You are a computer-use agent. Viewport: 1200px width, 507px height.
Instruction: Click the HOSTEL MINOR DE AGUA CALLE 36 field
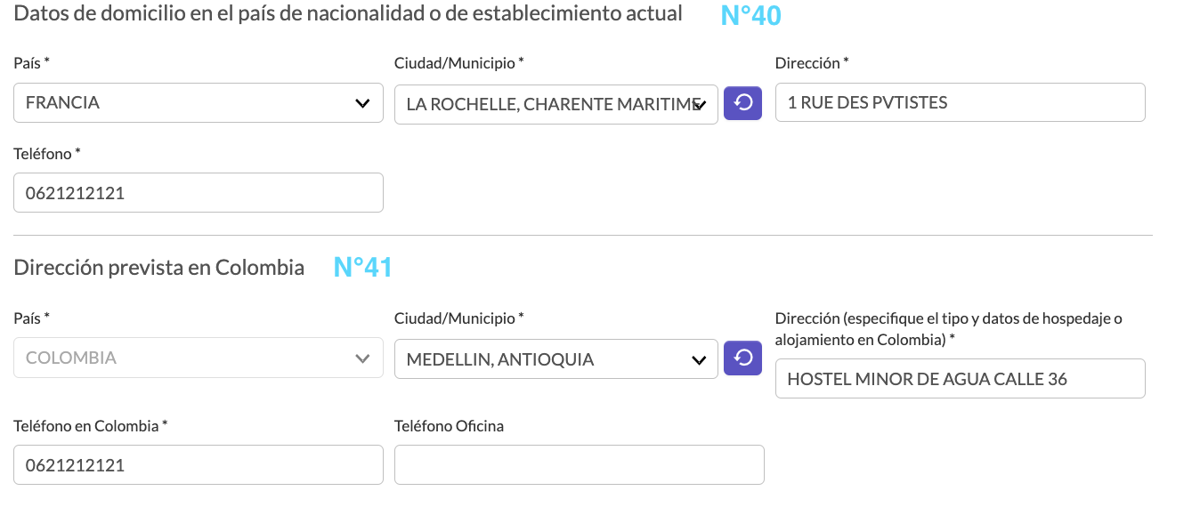(x=961, y=379)
